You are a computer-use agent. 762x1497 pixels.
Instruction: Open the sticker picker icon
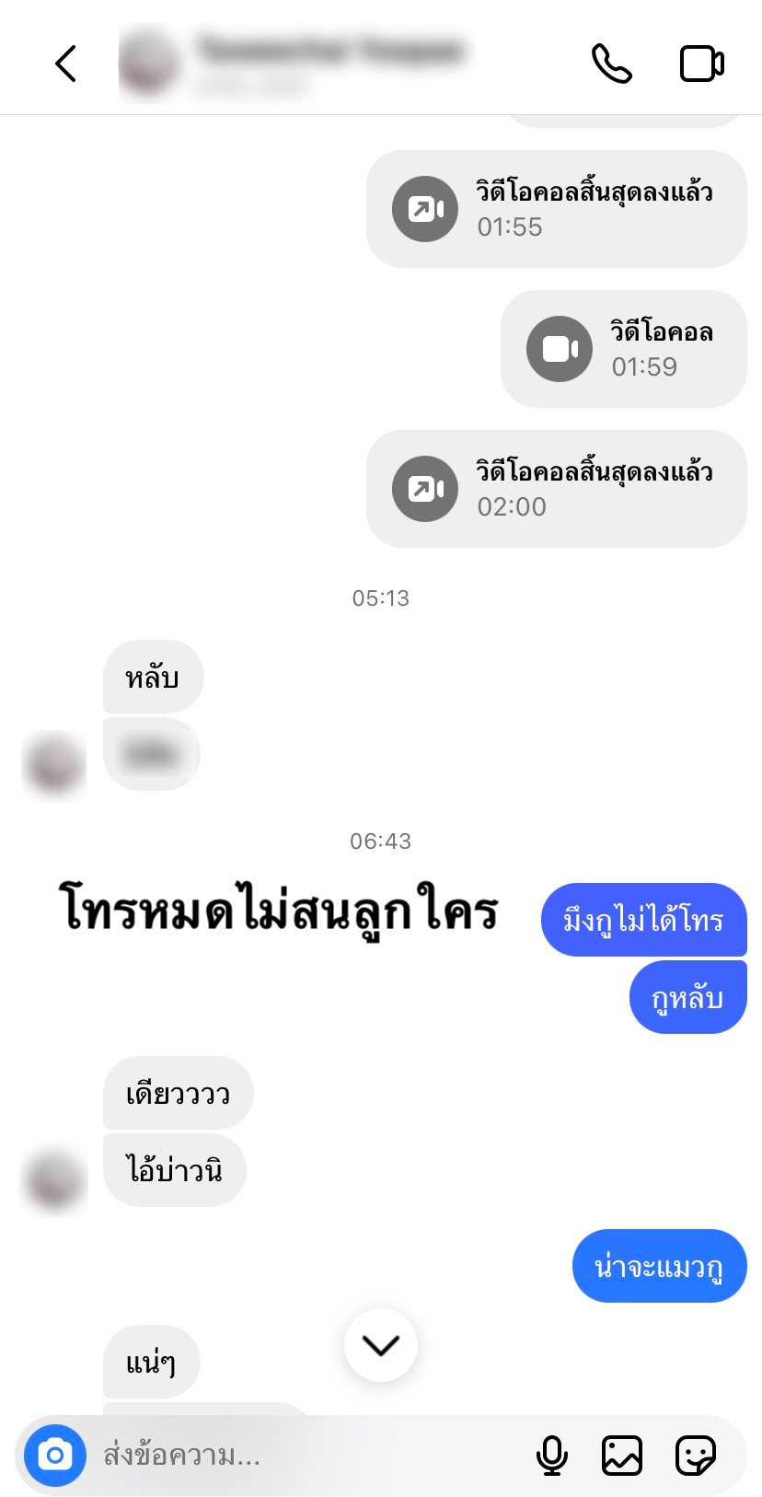coord(696,1456)
